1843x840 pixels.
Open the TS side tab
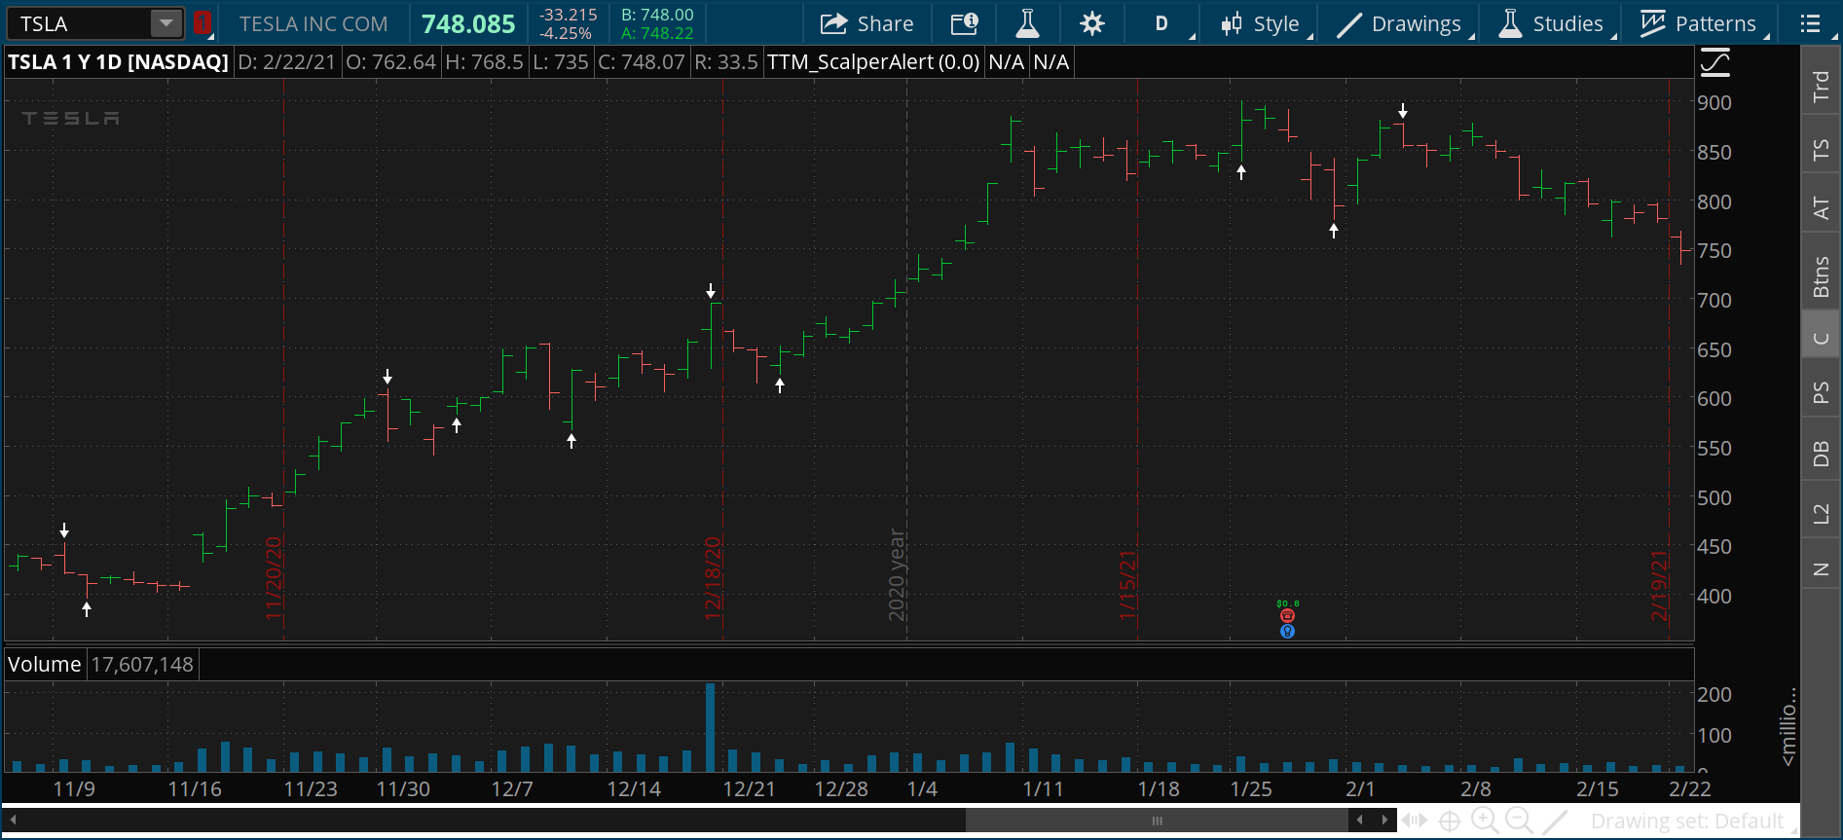(x=1821, y=148)
